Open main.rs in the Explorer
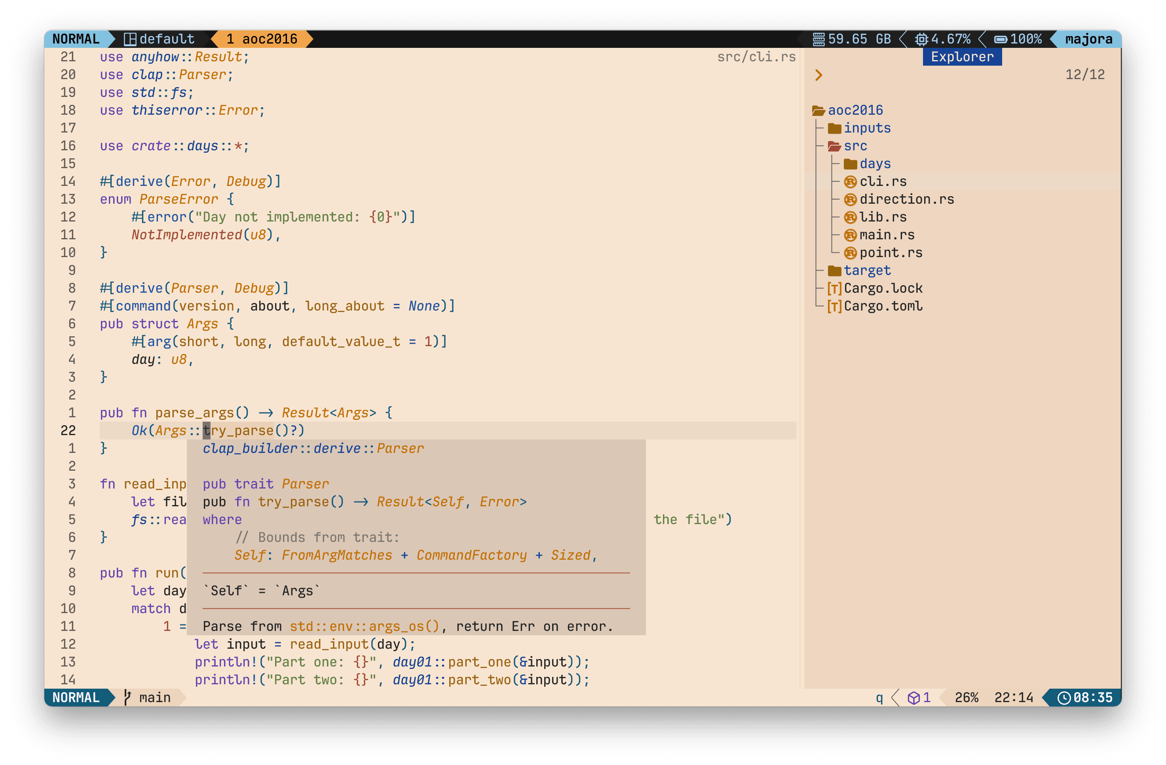The height and width of the screenshot is (765, 1166). (x=887, y=235)
